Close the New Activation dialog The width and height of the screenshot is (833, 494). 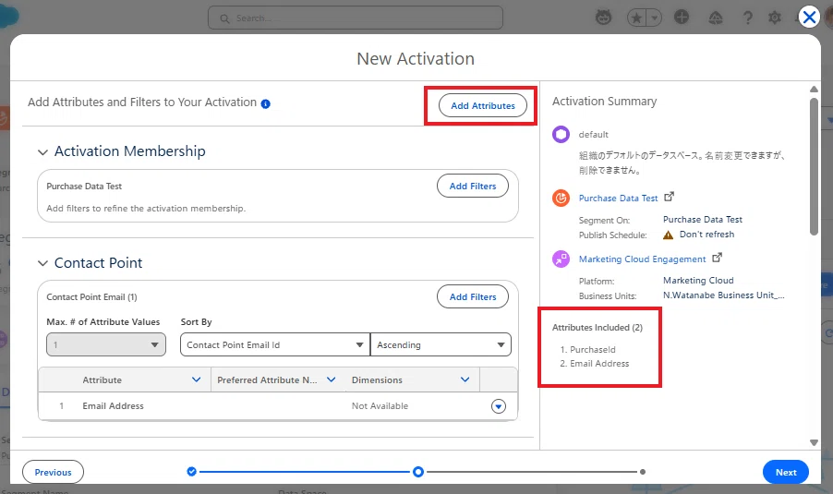point(809,18)
